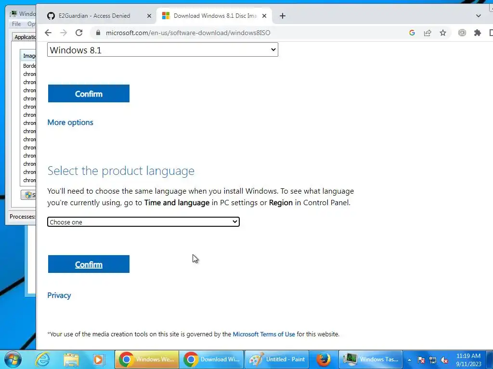This screenshot has height=369, width=493.
Task: Click Confirm below the language selector
Action: pyautogui.click(x=89, y=264)
